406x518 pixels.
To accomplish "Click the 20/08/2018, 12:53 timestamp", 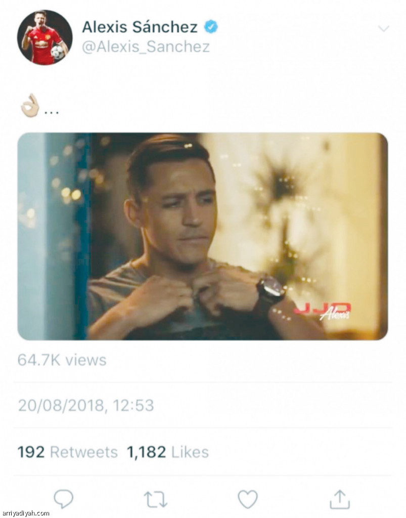I will (86, 405).
